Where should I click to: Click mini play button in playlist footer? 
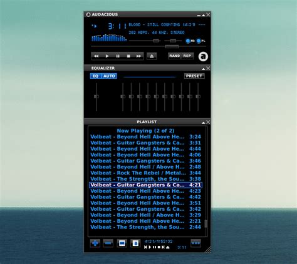click(150, 247)
